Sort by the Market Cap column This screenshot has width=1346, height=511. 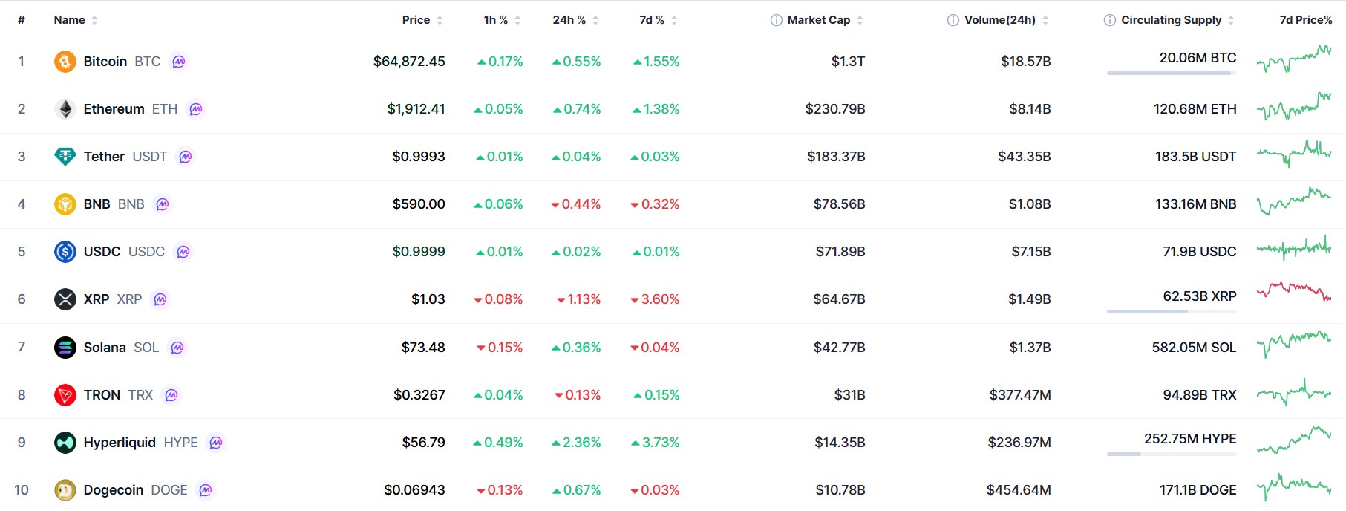pos(825,20)
